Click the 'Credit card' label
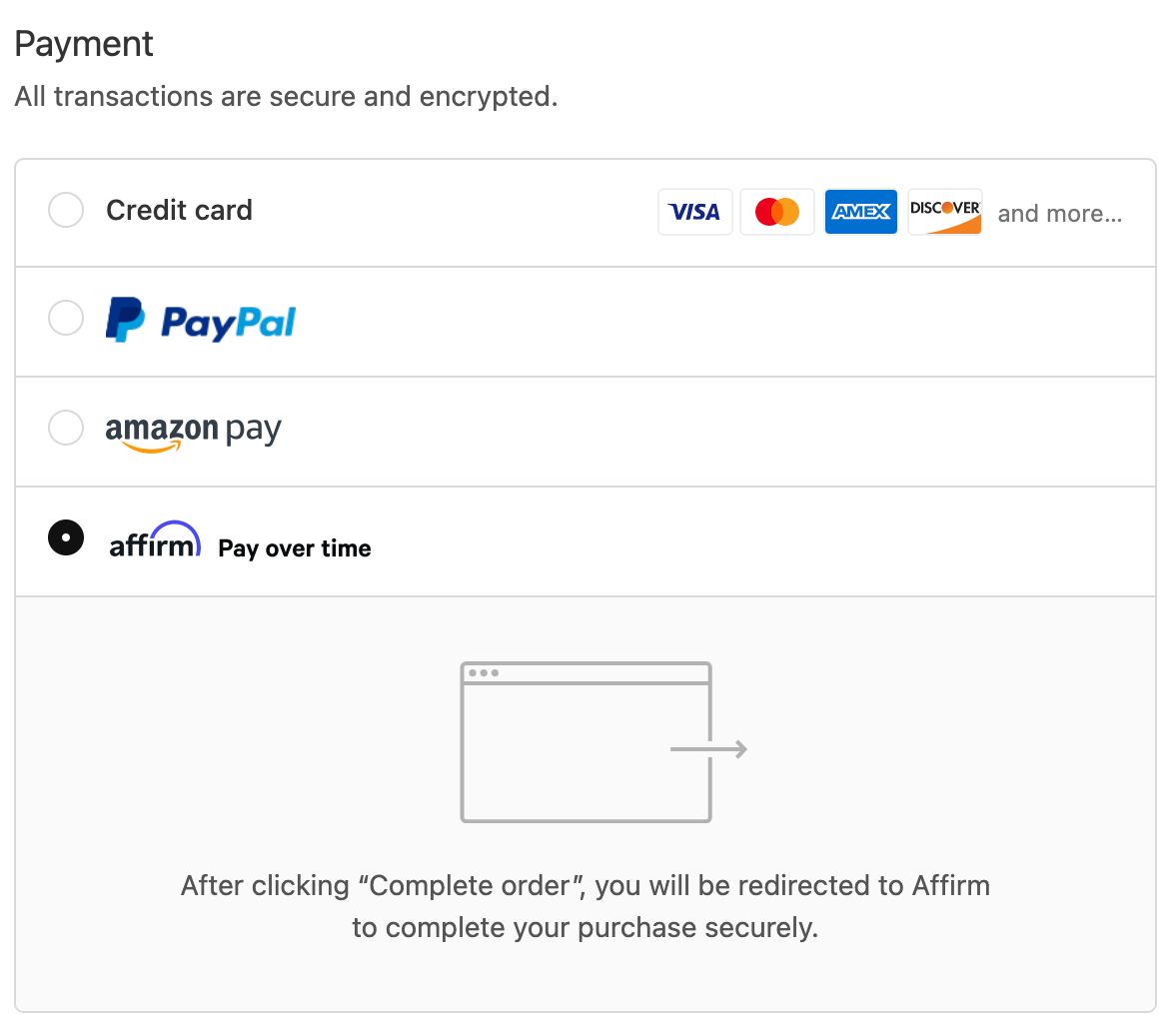 (180, 210)
